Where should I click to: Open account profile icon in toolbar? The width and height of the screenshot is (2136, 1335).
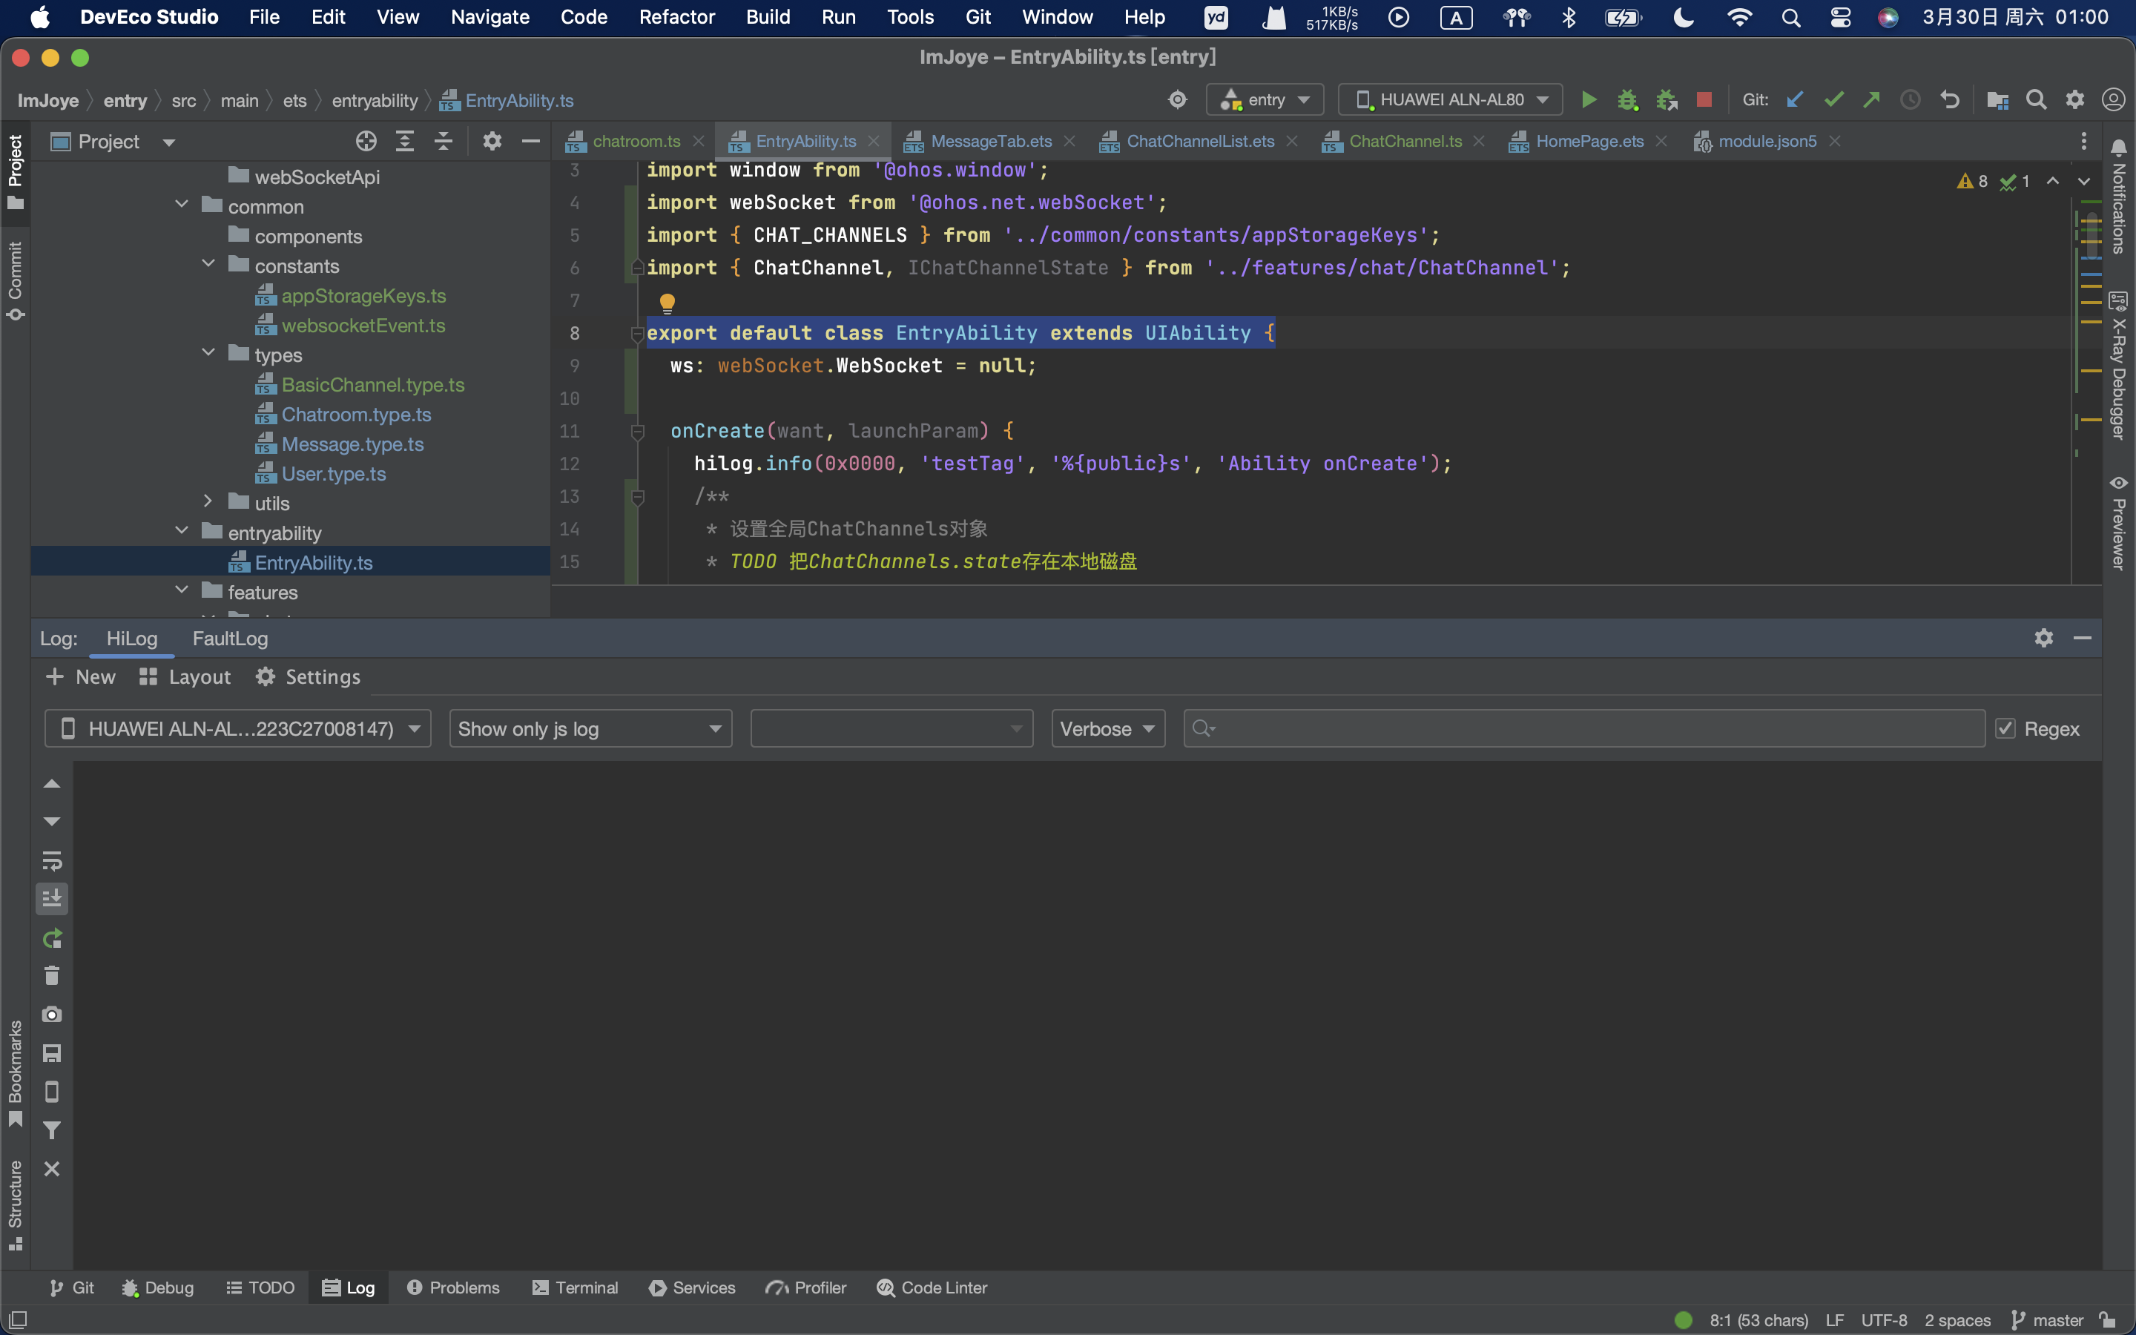tap(2113, 100)
